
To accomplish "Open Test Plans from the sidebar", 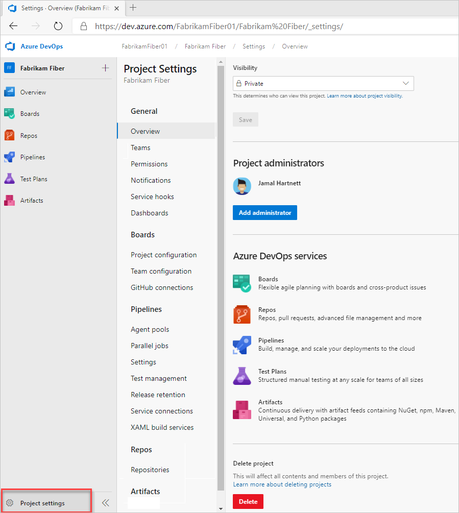I will pos(33,179).
